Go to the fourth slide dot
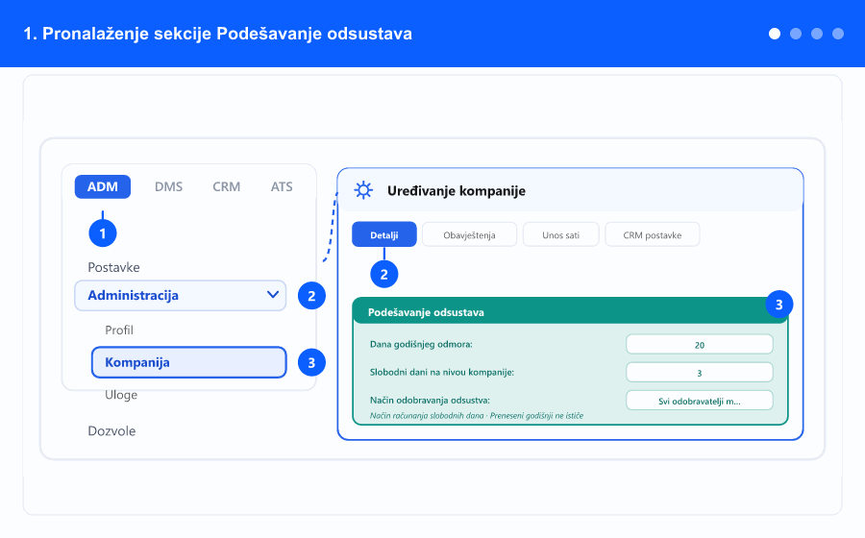 click(x=838, y=34)
